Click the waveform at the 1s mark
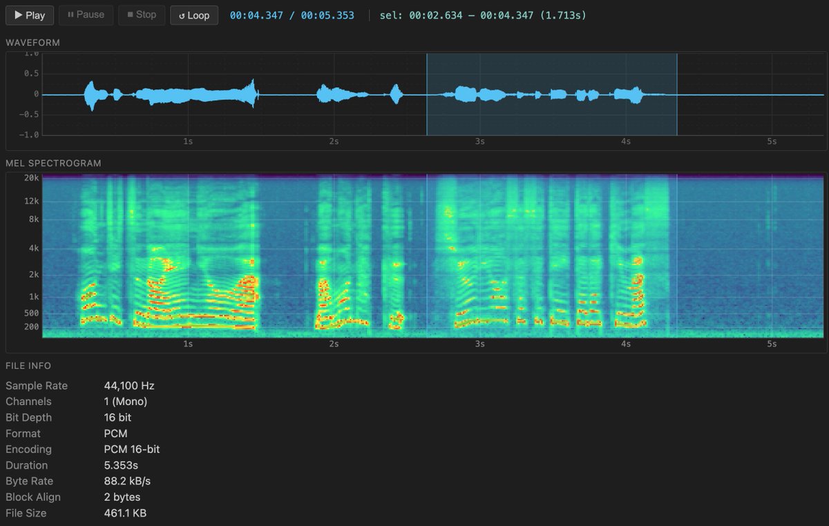Screen dimensions: 829x526 188,95
